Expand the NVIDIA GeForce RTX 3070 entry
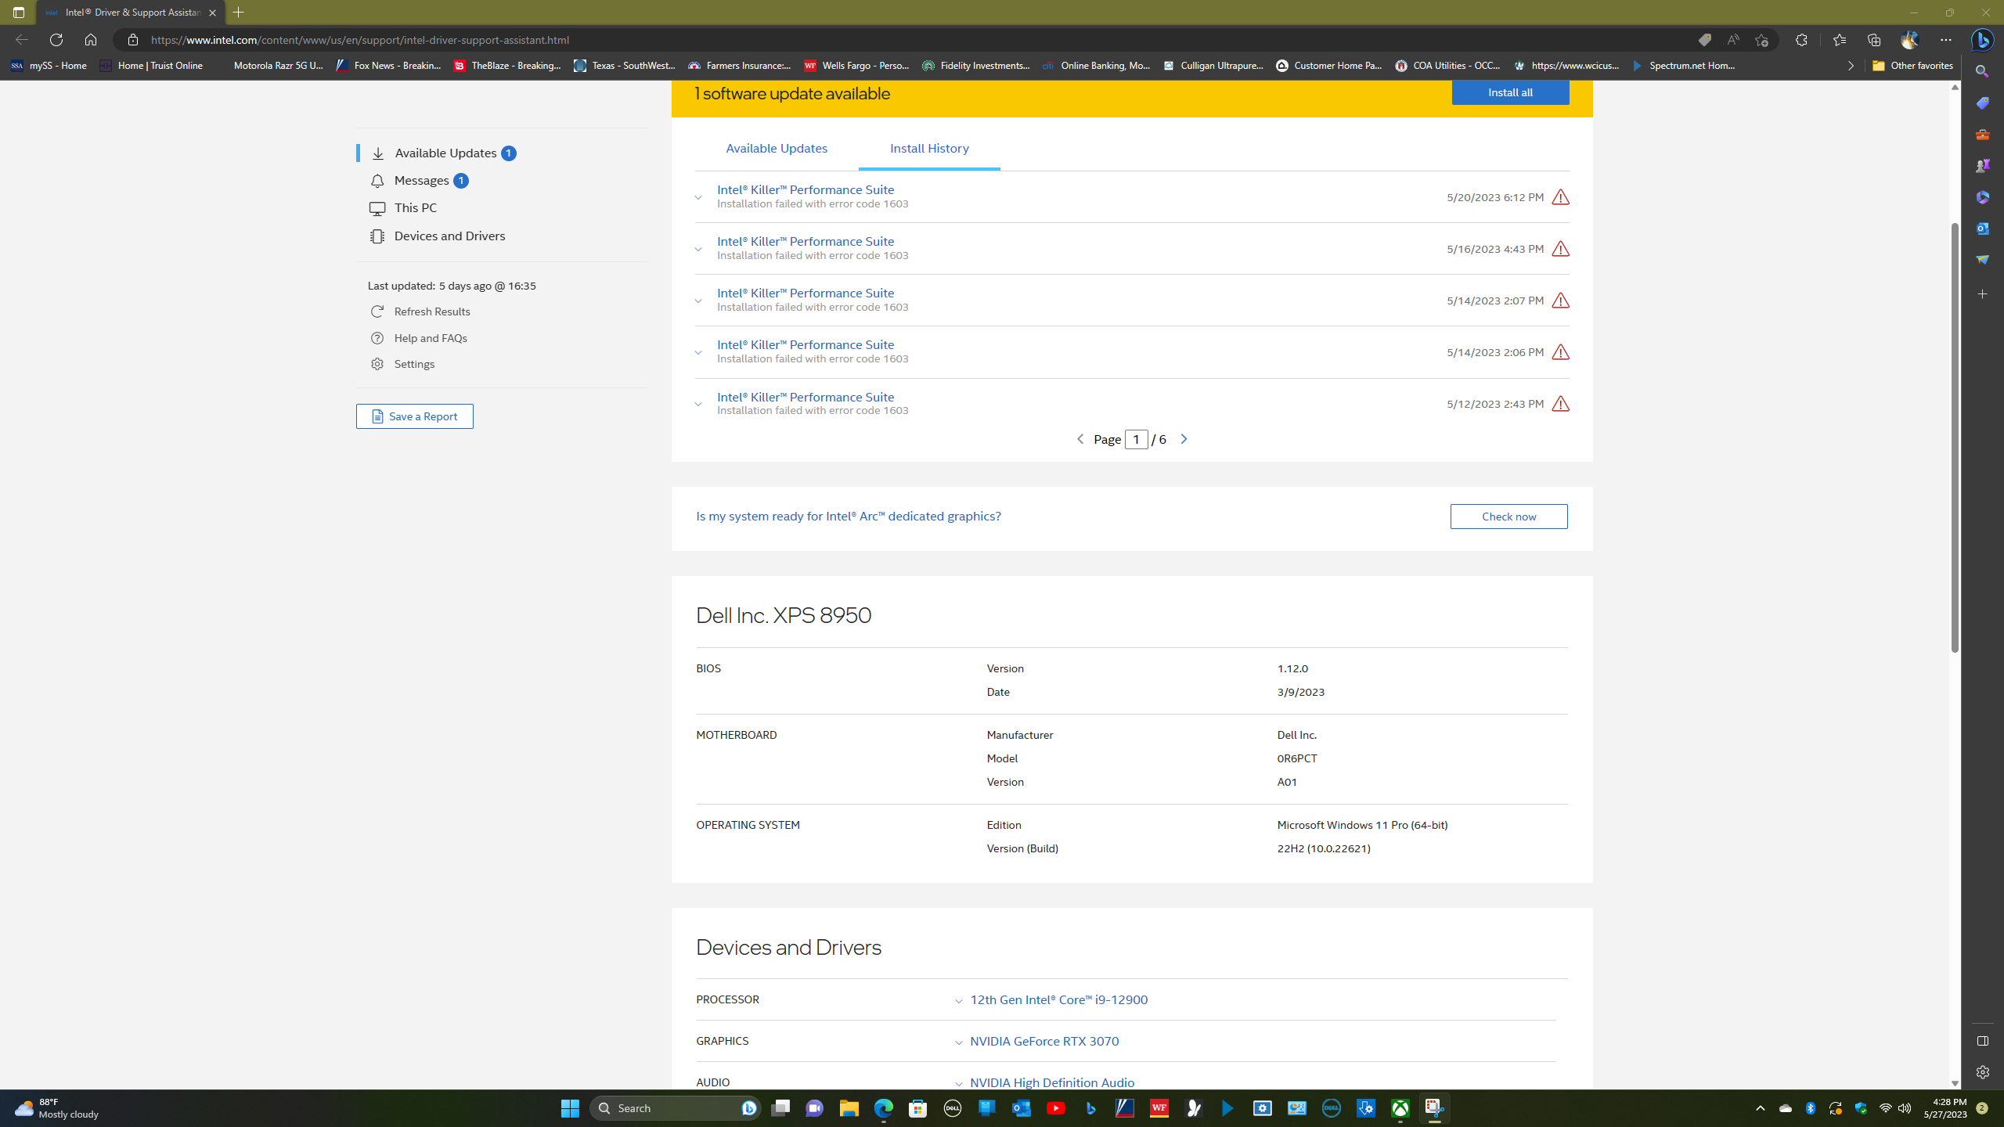The height and width of the screenshot is (1127, 2004). [x=959, y=1042]
